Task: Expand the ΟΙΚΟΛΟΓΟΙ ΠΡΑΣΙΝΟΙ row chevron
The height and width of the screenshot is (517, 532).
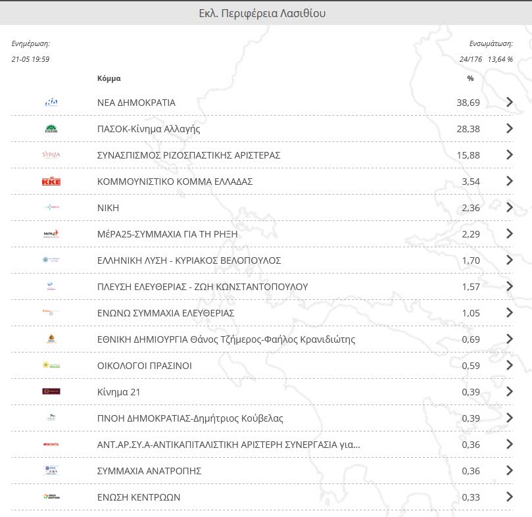Action: click(x=509, y=365)
